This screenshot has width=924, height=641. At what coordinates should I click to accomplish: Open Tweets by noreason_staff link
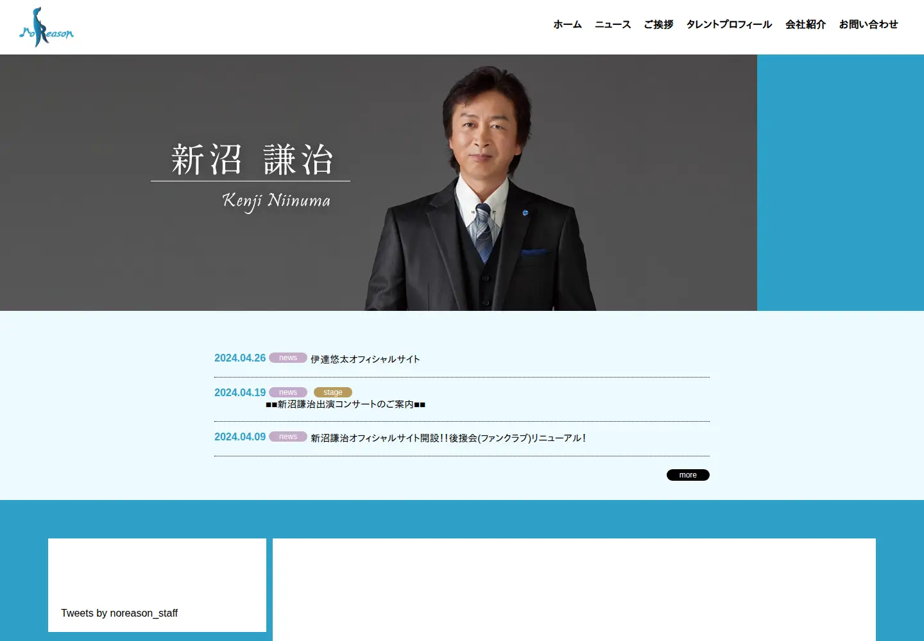[x=119, y=613]
